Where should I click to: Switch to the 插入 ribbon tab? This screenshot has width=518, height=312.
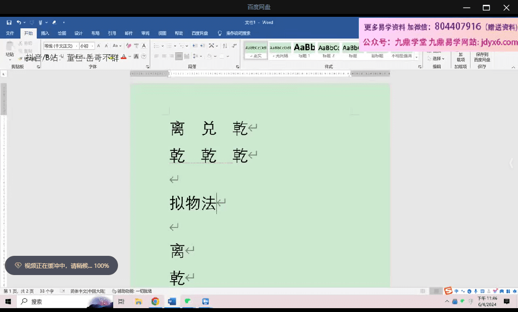pyautogui.click(x=45, y=33)
